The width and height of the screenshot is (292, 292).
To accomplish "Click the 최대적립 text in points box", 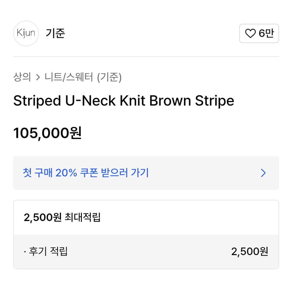I will 82,218.
